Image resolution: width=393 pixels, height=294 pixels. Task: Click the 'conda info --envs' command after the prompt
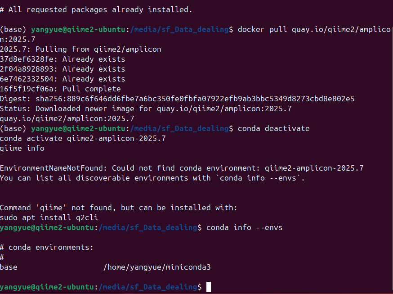click(x=244, y=227)
